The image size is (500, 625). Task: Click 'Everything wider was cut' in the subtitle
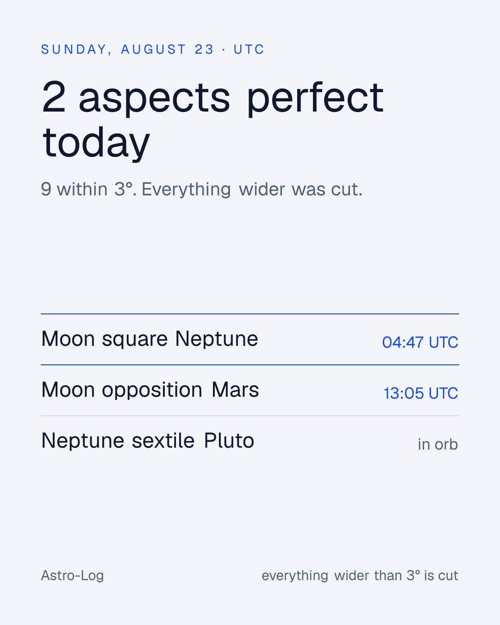pyautogui.click(x=252, y=189)
